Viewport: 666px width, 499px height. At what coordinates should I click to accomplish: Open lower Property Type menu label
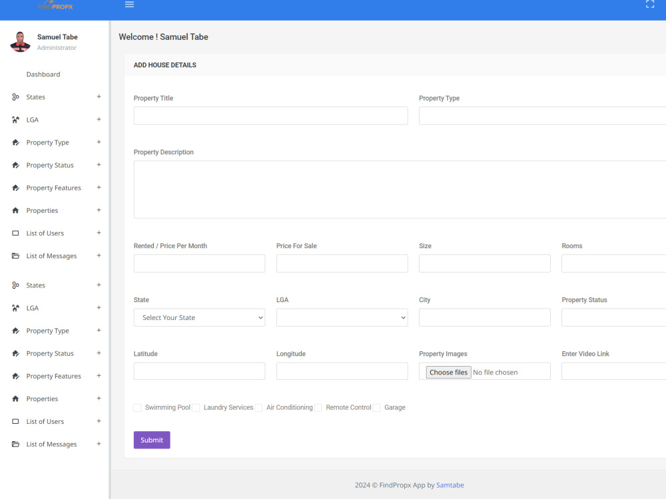(47, 331)
